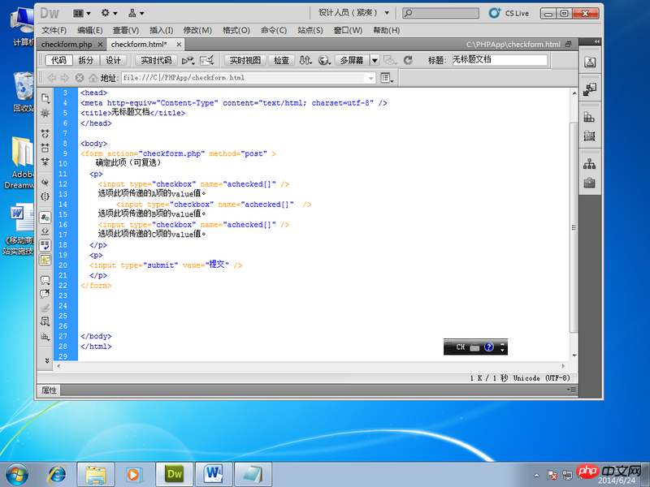Click the Home icon in address bar
This screenshot has width=650, height=487.
(93, 78)
